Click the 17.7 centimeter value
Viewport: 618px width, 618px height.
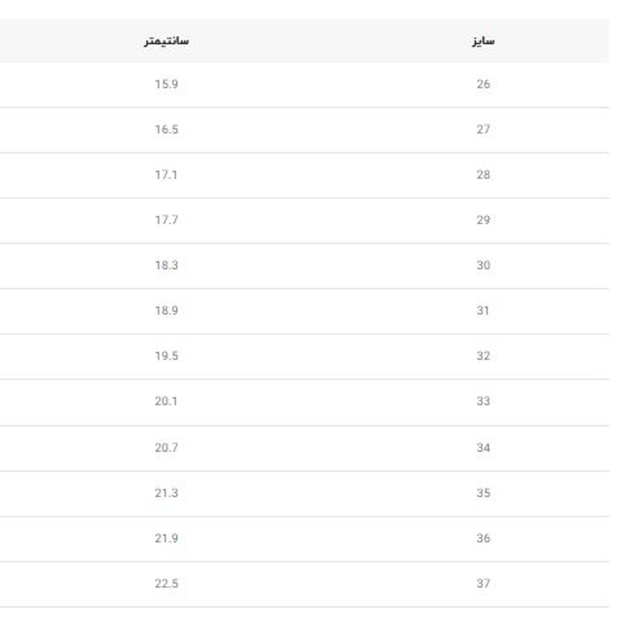[x=166, y=220]
